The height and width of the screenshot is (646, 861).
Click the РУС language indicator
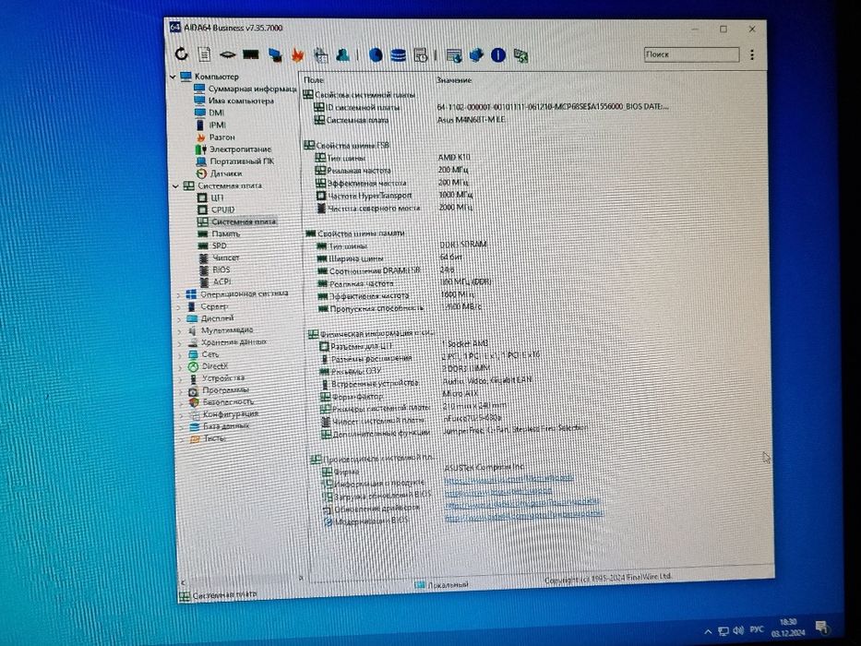click(757, 629)
